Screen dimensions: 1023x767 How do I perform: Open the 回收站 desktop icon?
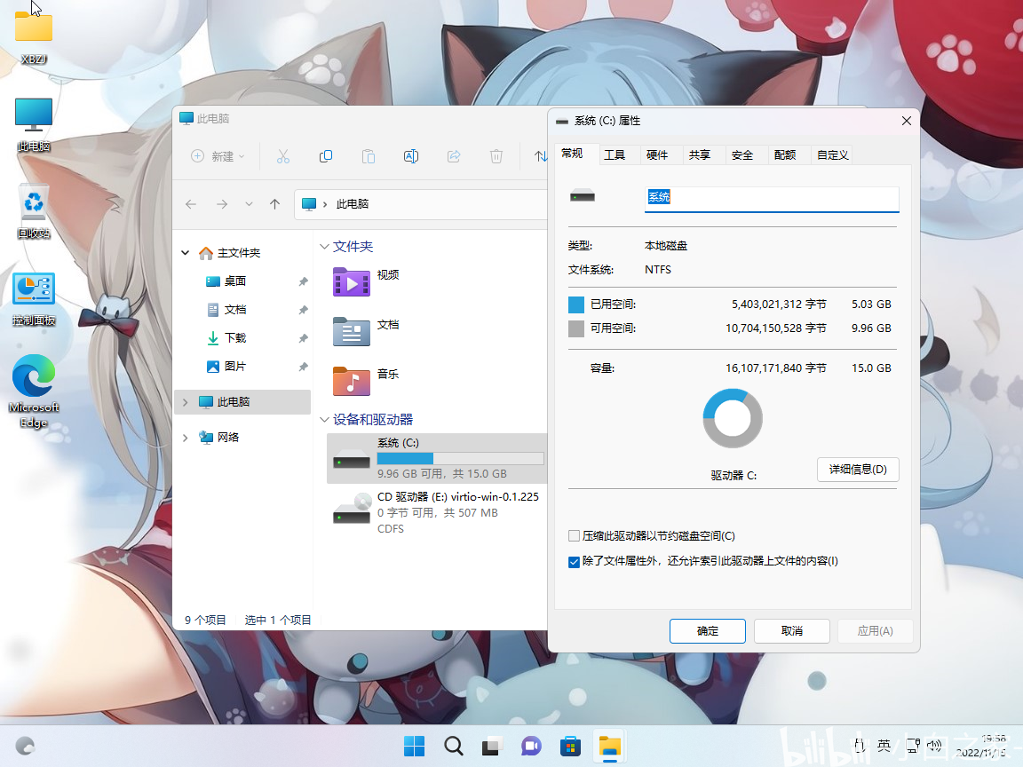(33, 211)
